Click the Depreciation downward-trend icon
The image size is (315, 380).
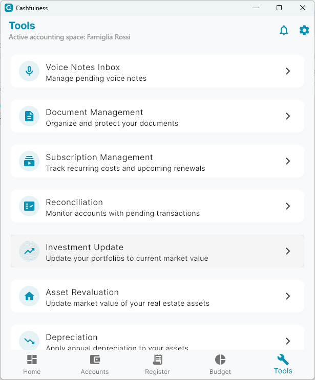[29, 341]
